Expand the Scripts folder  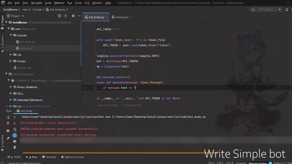coord(10,61)
